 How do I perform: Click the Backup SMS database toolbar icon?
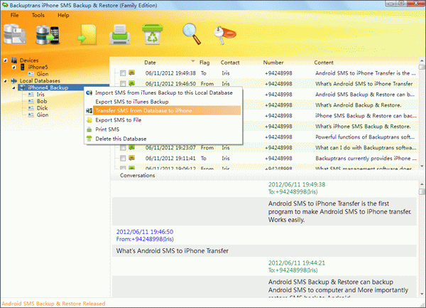coord(15,34)
